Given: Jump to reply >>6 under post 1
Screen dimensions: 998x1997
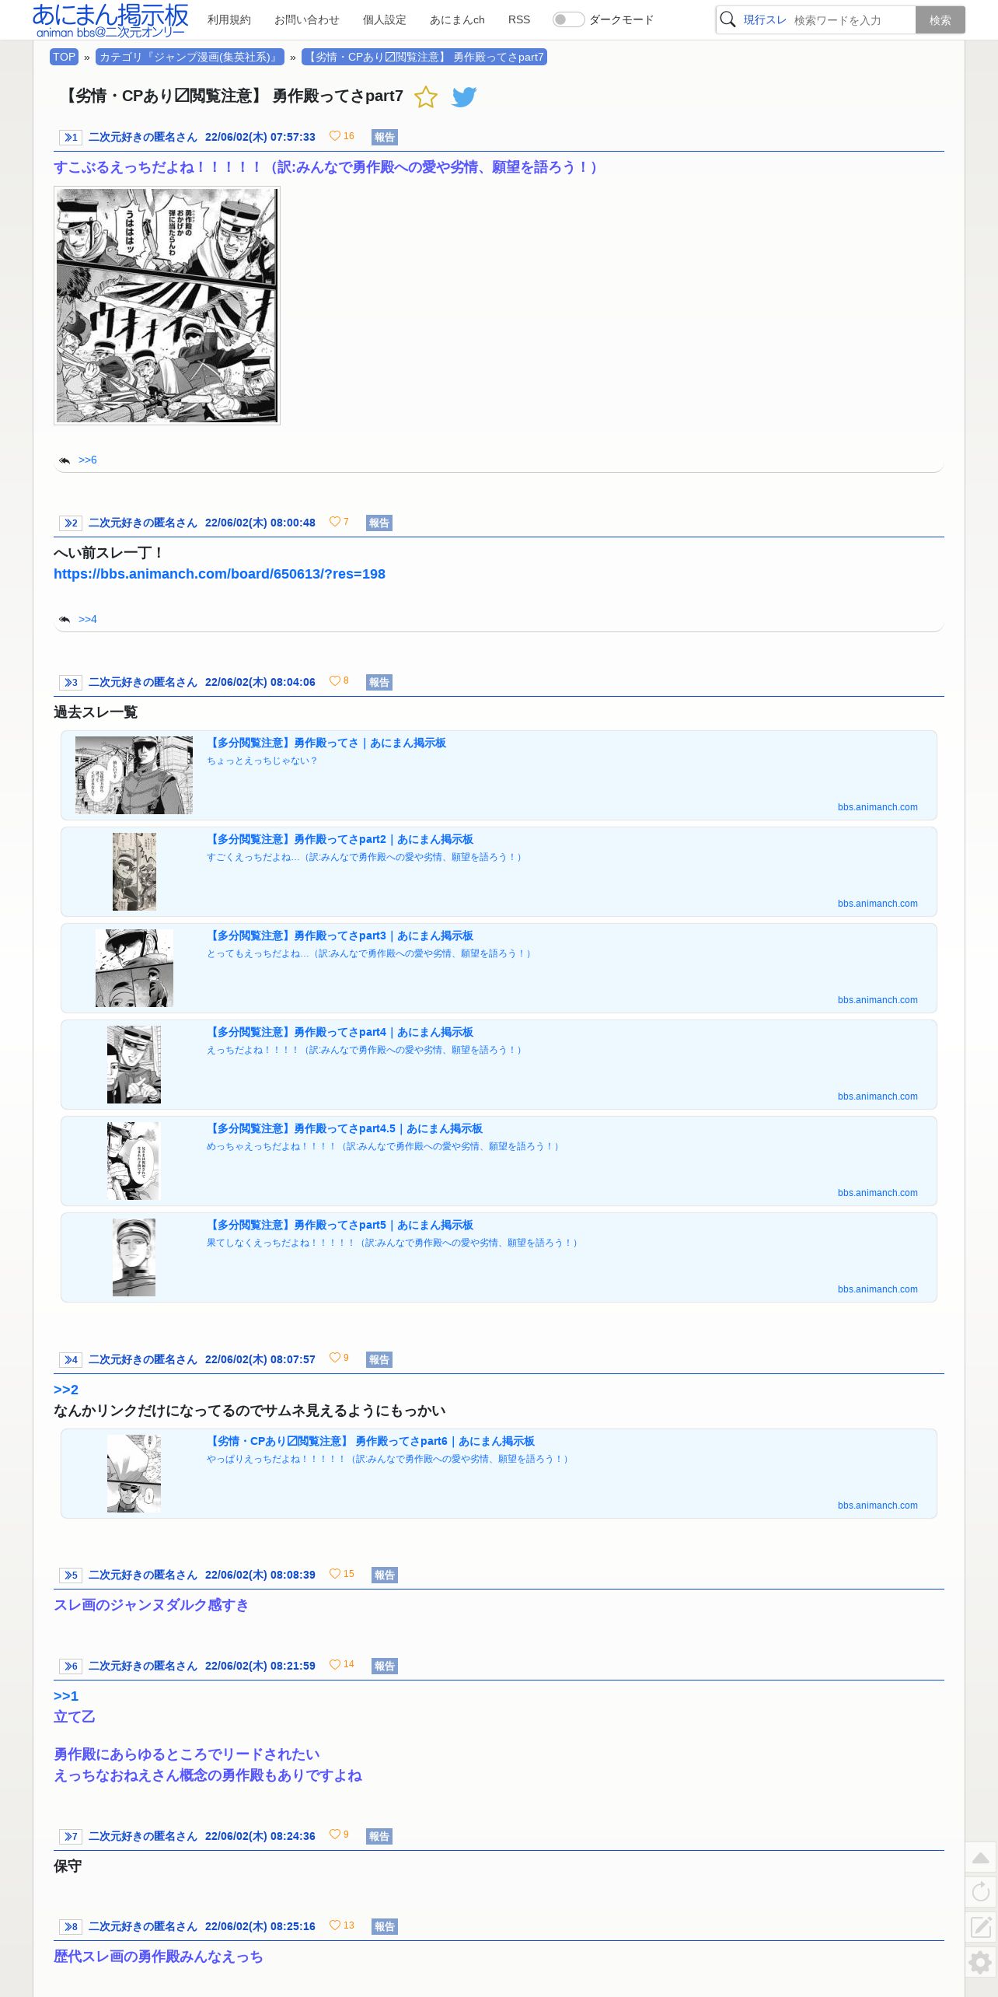Looking at the screenshot, I should pyautogui.click(x=88, y=460).
